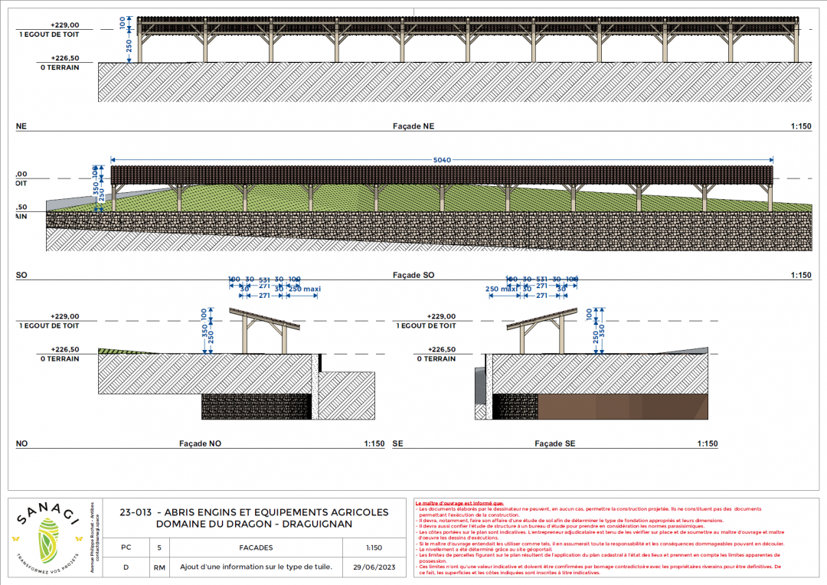Select the RM initials cell
Screen dimensions: 827x585
point(159,567)
